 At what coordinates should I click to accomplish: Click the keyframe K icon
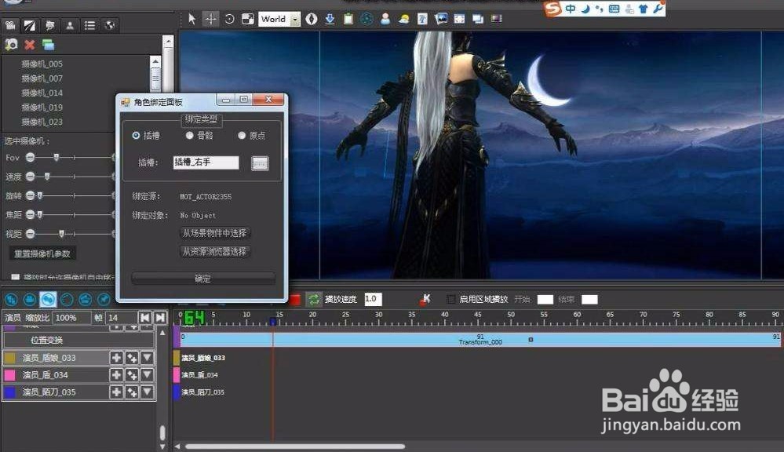425,300
